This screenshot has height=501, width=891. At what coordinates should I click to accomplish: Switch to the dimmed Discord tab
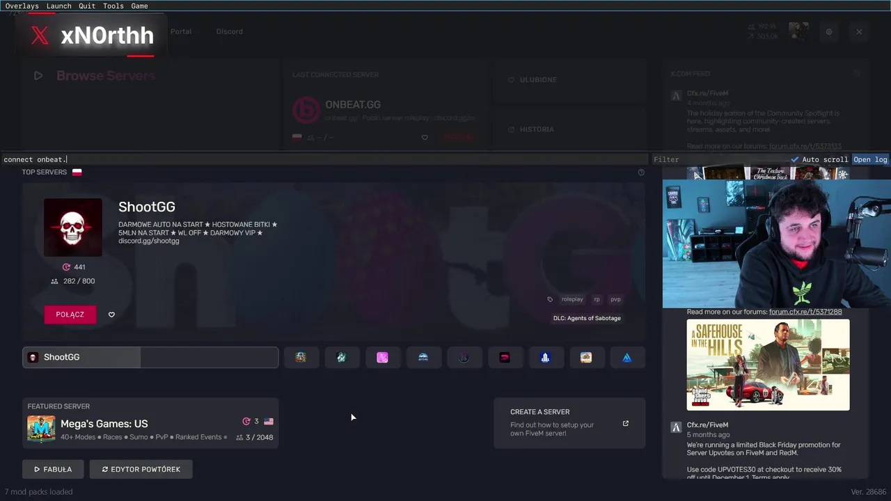(x=229, y=31)
